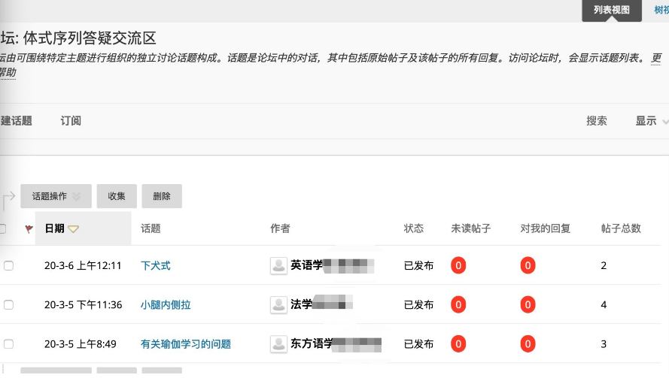The width and height of the screenshot is (669, 378).
Task: Open the 话题操作 dropdown menu
Action: pyautogui.click(x=56, y=196)
